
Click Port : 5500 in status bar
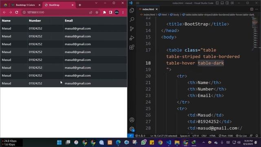(226, 136)
